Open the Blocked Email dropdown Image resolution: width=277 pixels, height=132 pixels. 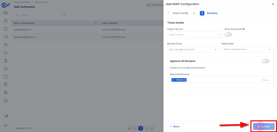193,49
